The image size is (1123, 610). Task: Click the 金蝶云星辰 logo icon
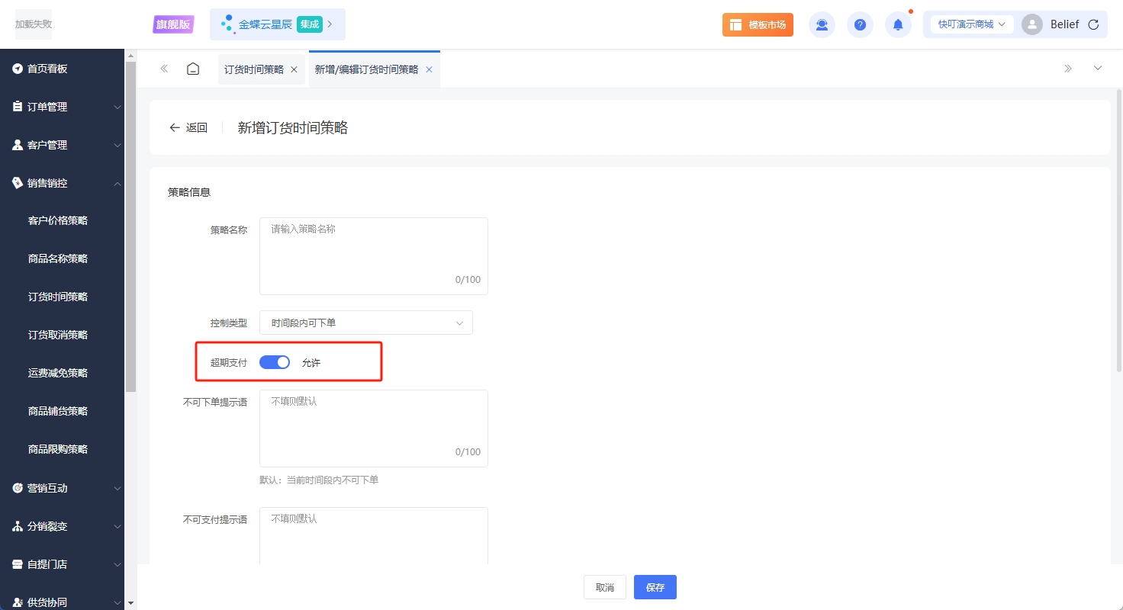[x=227, y=24]
